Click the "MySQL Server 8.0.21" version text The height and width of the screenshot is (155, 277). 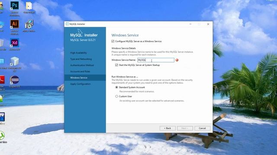tap(83, 40)
